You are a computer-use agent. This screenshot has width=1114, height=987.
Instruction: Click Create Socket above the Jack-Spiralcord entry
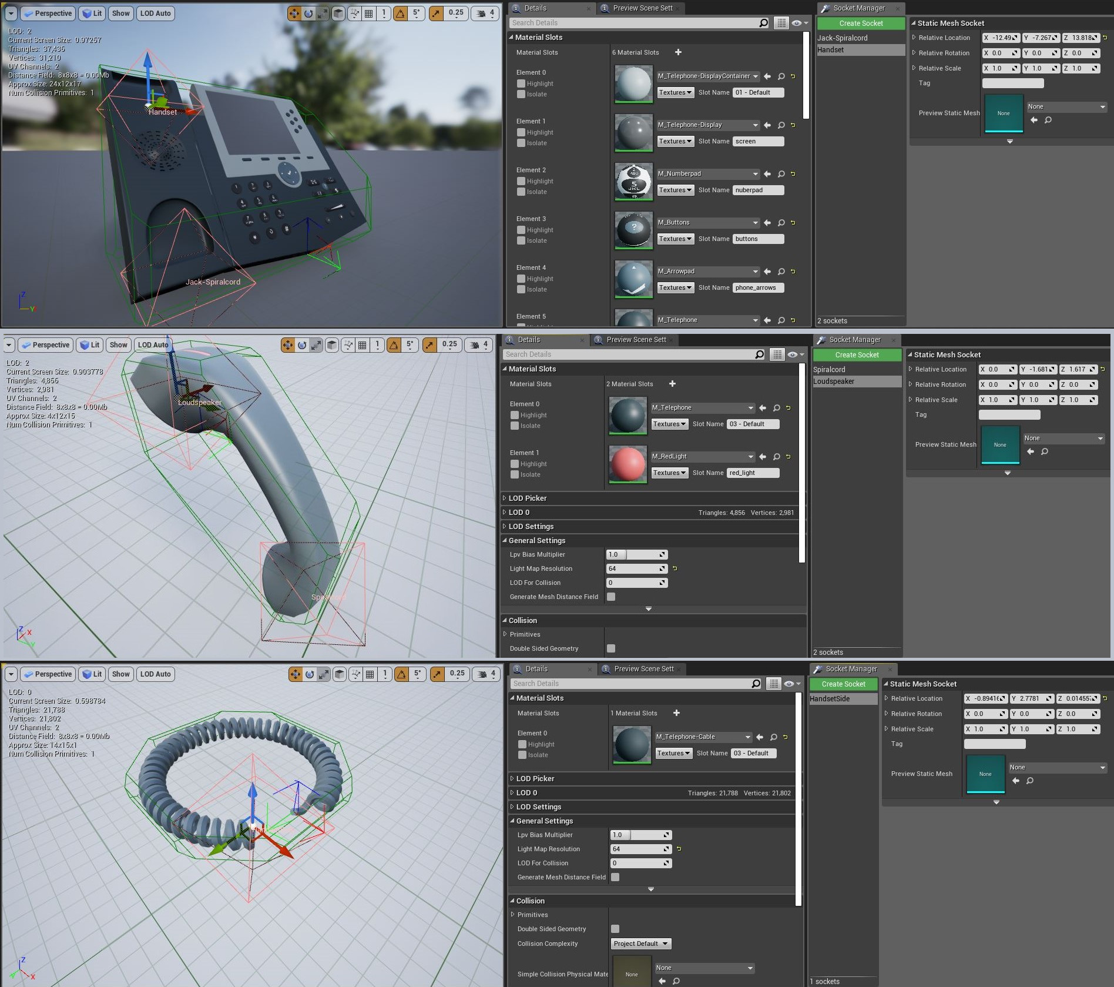click(x=861, y=24)
